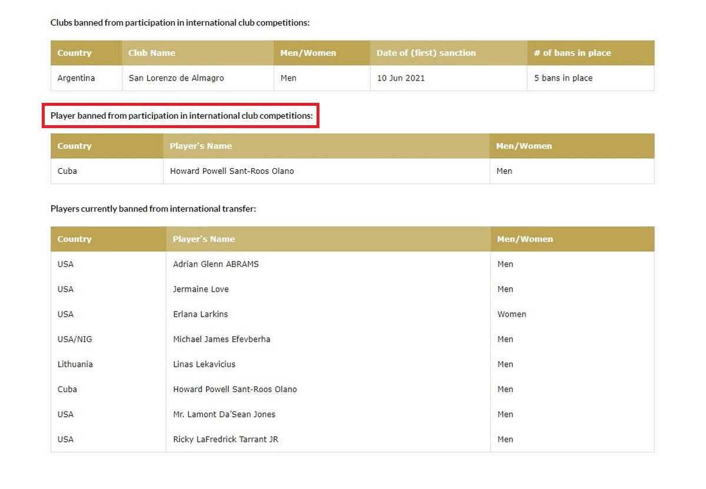Click the "Players currently banned from international transfer" heading
The width and height of the screenshot is (706, 489).
[153, 209]
